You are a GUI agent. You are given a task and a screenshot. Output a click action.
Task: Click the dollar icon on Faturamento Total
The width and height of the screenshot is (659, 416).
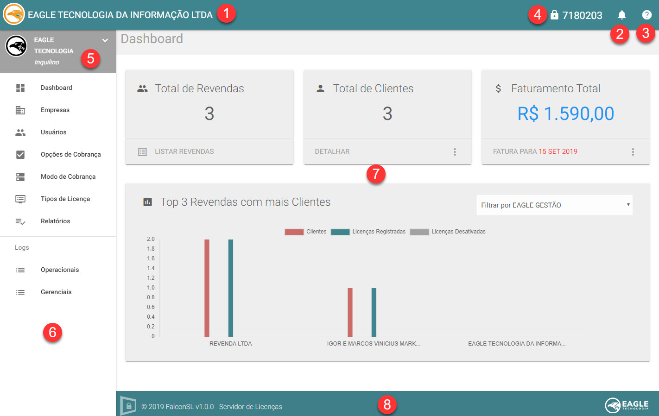pos(498,88)
